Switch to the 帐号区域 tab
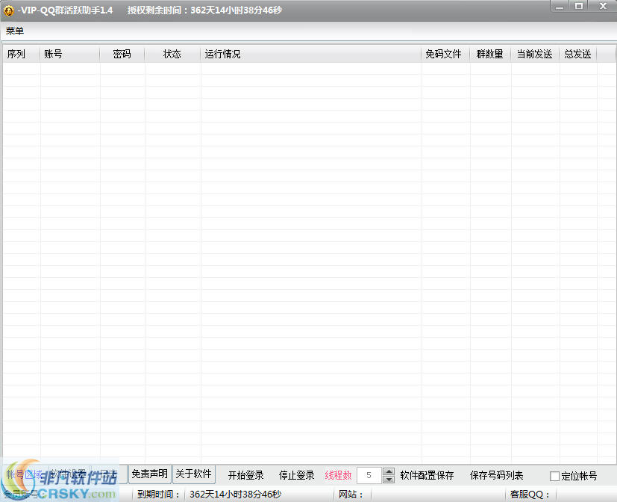The height and width of the screenshot is (502, 617). point(22,474)
